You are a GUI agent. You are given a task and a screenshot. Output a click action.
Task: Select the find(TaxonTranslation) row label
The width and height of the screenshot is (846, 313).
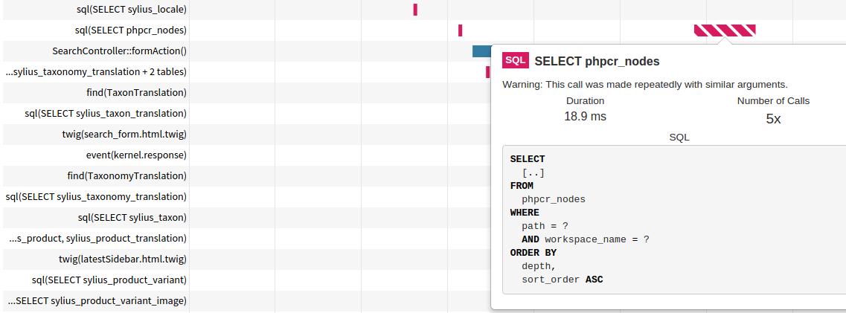136,93
